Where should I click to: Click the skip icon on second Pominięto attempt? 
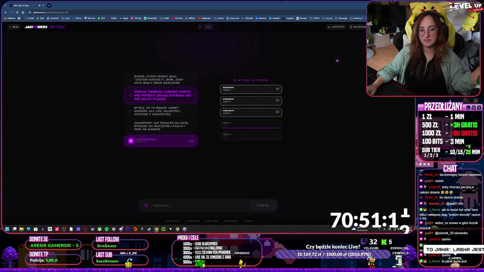tap(277, 100)
